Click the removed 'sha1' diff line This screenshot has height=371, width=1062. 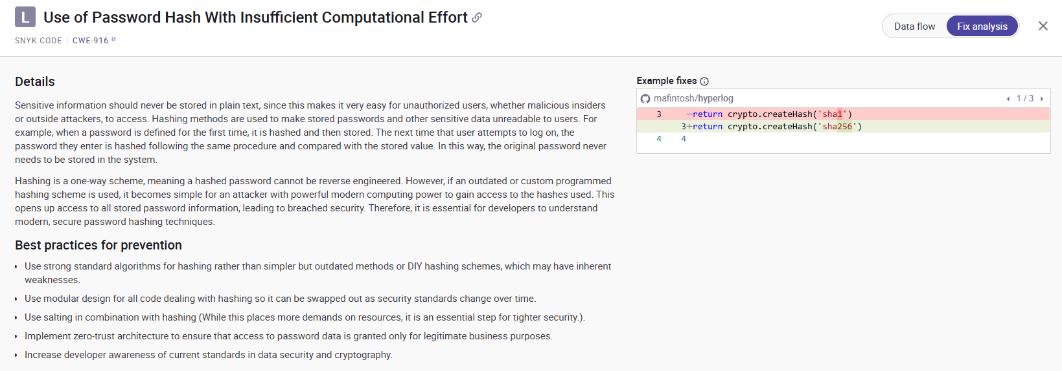tap(771, 114)
